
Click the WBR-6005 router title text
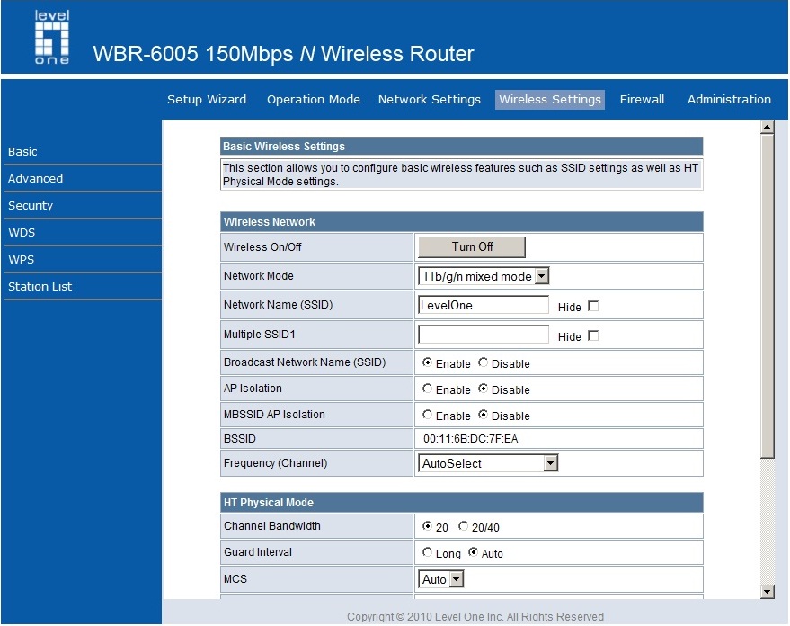click(284, 54)
